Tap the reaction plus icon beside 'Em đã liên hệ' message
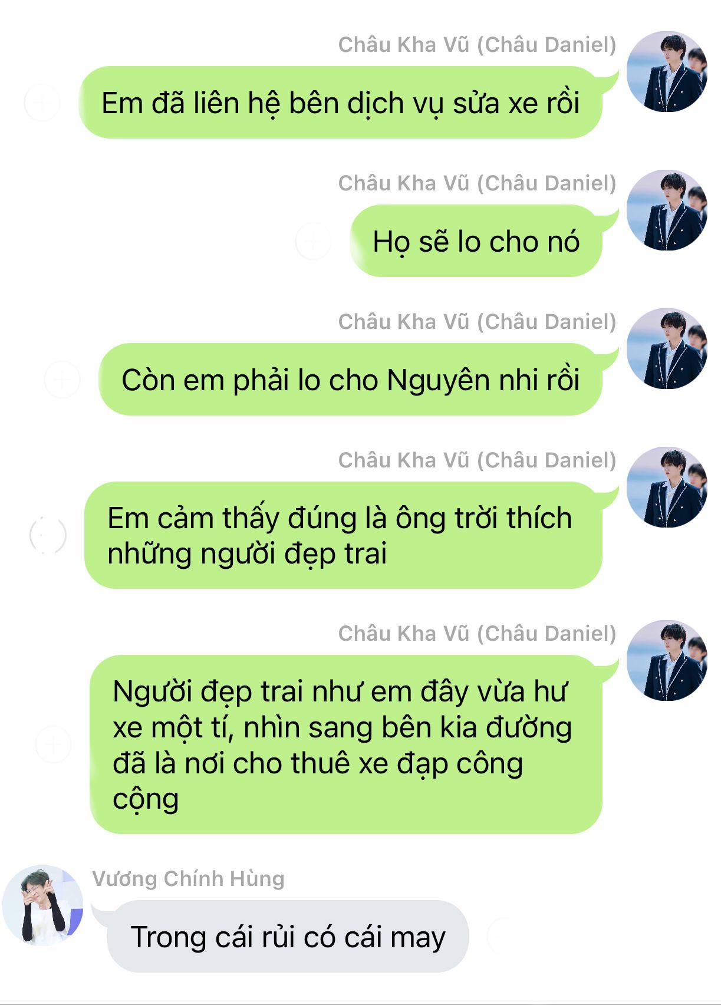The width and height of the screenshot is (721, 1005). pyautogui.click(x=42, y=103)
